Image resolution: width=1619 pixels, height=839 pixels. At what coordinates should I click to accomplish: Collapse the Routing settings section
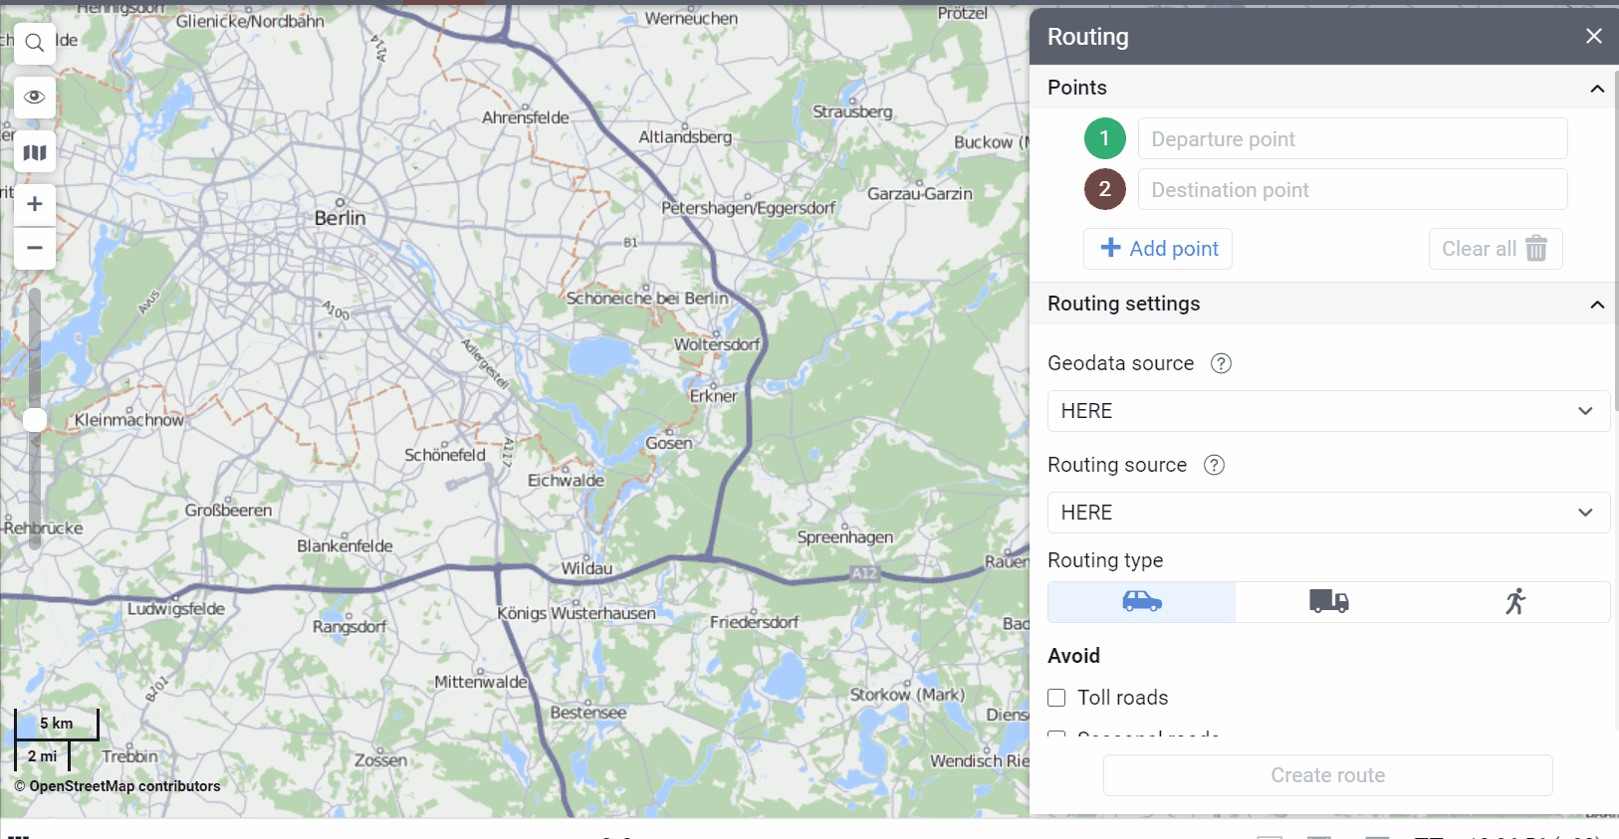pos(1597,305)
